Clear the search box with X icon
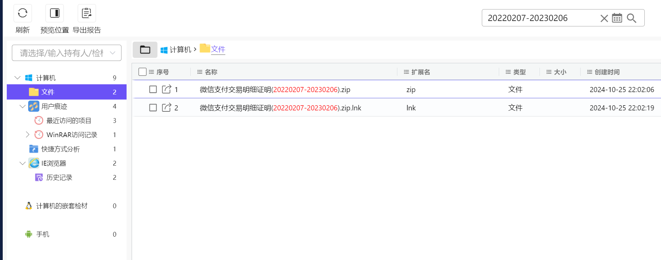Viewport: 661px width, 260px height. pos(604,18)
